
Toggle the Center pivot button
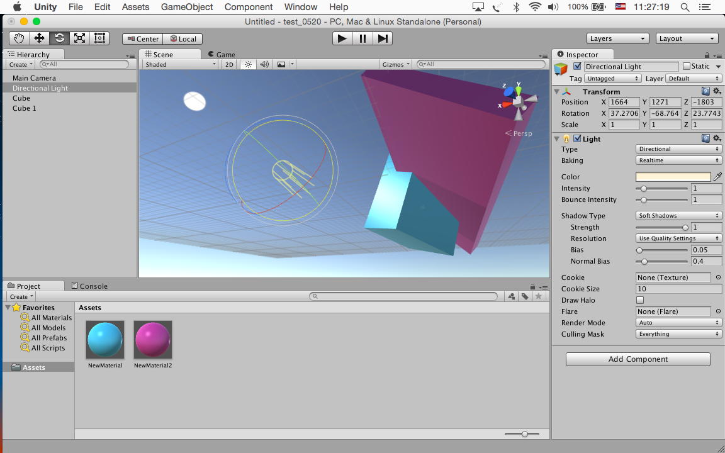tap(143, 39)
